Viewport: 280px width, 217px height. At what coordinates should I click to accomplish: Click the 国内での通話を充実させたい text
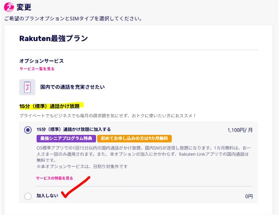pyautogui.click(x=73, y=87)
